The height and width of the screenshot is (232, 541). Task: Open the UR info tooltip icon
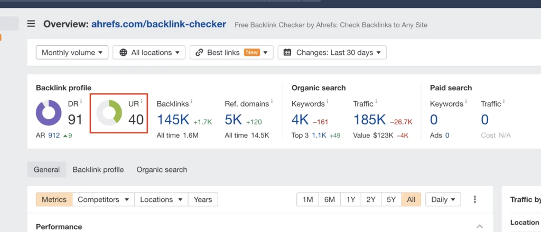point(142,101)
